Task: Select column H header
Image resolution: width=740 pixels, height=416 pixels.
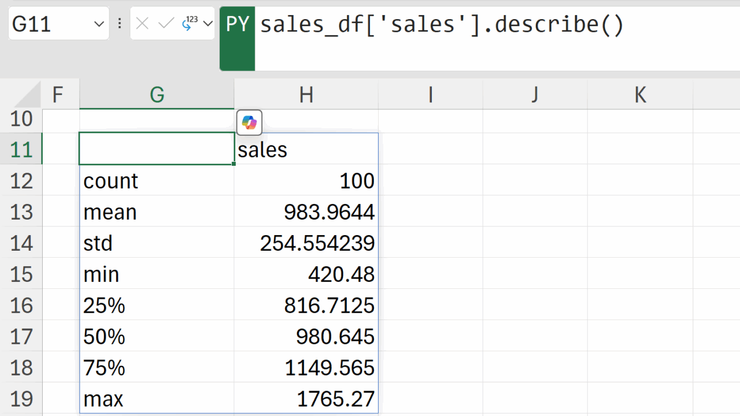Action: click(306, 95)
